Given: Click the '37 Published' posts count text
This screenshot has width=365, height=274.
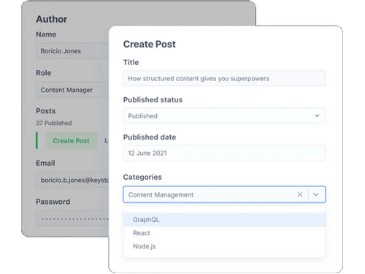Looking at the screenshot, I should (x=54, y=123).
